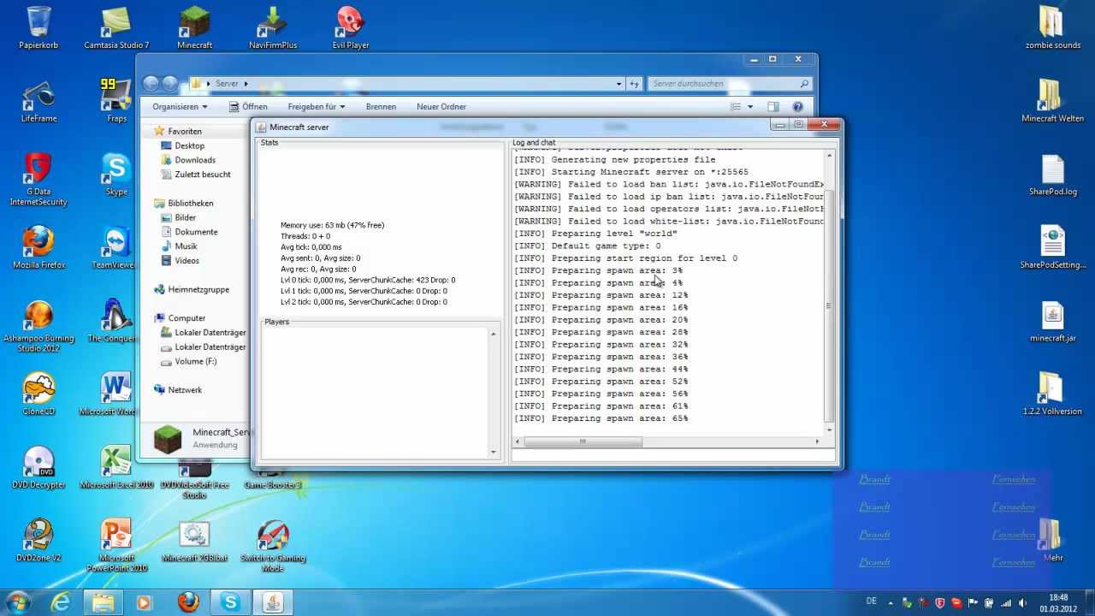Toggle the Explorer preview pane button
1095x616 pixels.
773,107
